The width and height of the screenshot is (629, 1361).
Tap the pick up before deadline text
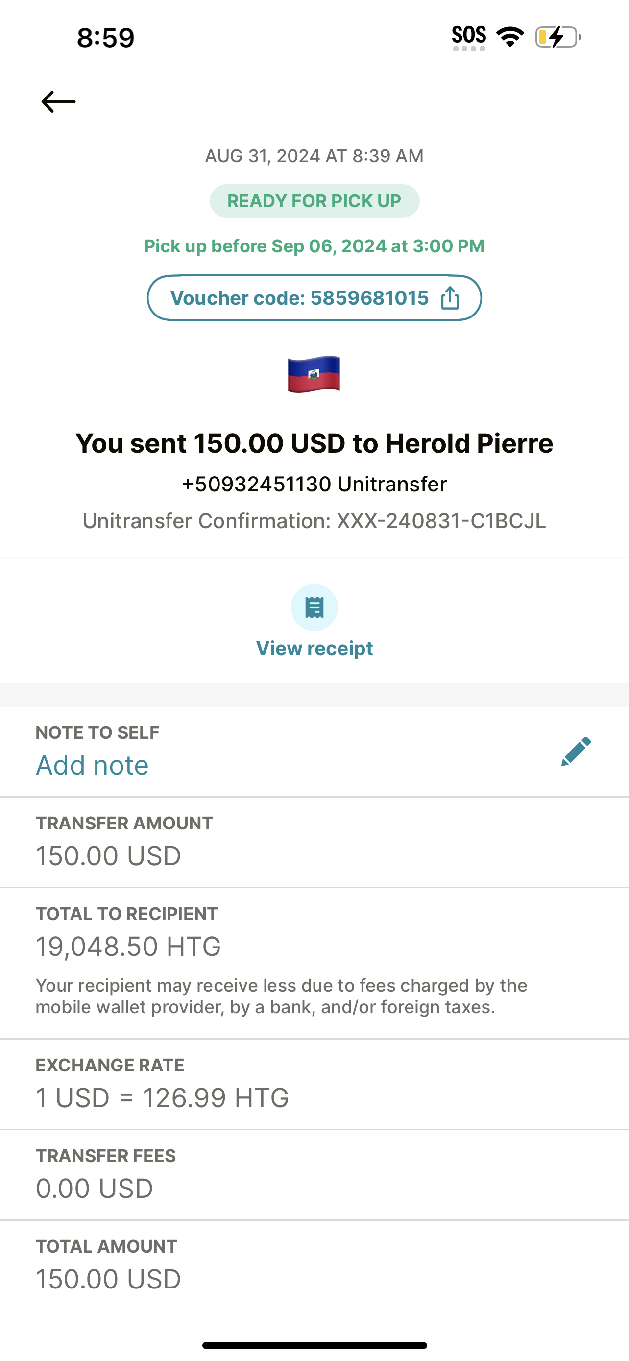[314, 246]
